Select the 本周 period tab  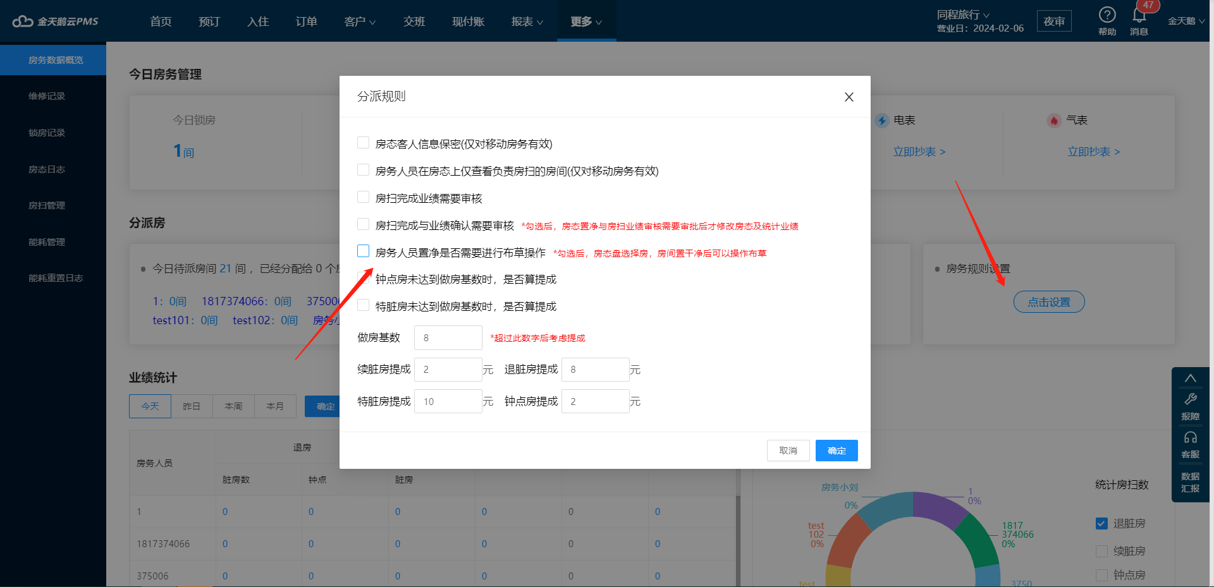(233, 406)
